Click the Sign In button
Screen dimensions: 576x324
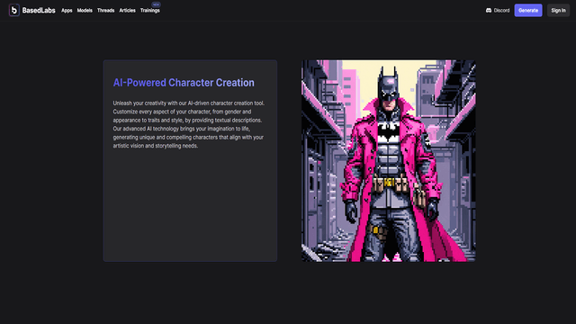click(558, 10)
